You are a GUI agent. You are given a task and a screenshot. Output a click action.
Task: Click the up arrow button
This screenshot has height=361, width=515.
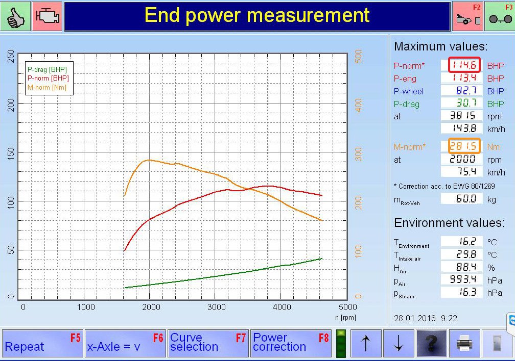tap(366, 343)
